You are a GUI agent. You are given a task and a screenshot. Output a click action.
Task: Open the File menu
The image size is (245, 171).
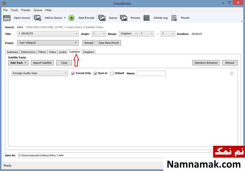[x=5, y=10]
